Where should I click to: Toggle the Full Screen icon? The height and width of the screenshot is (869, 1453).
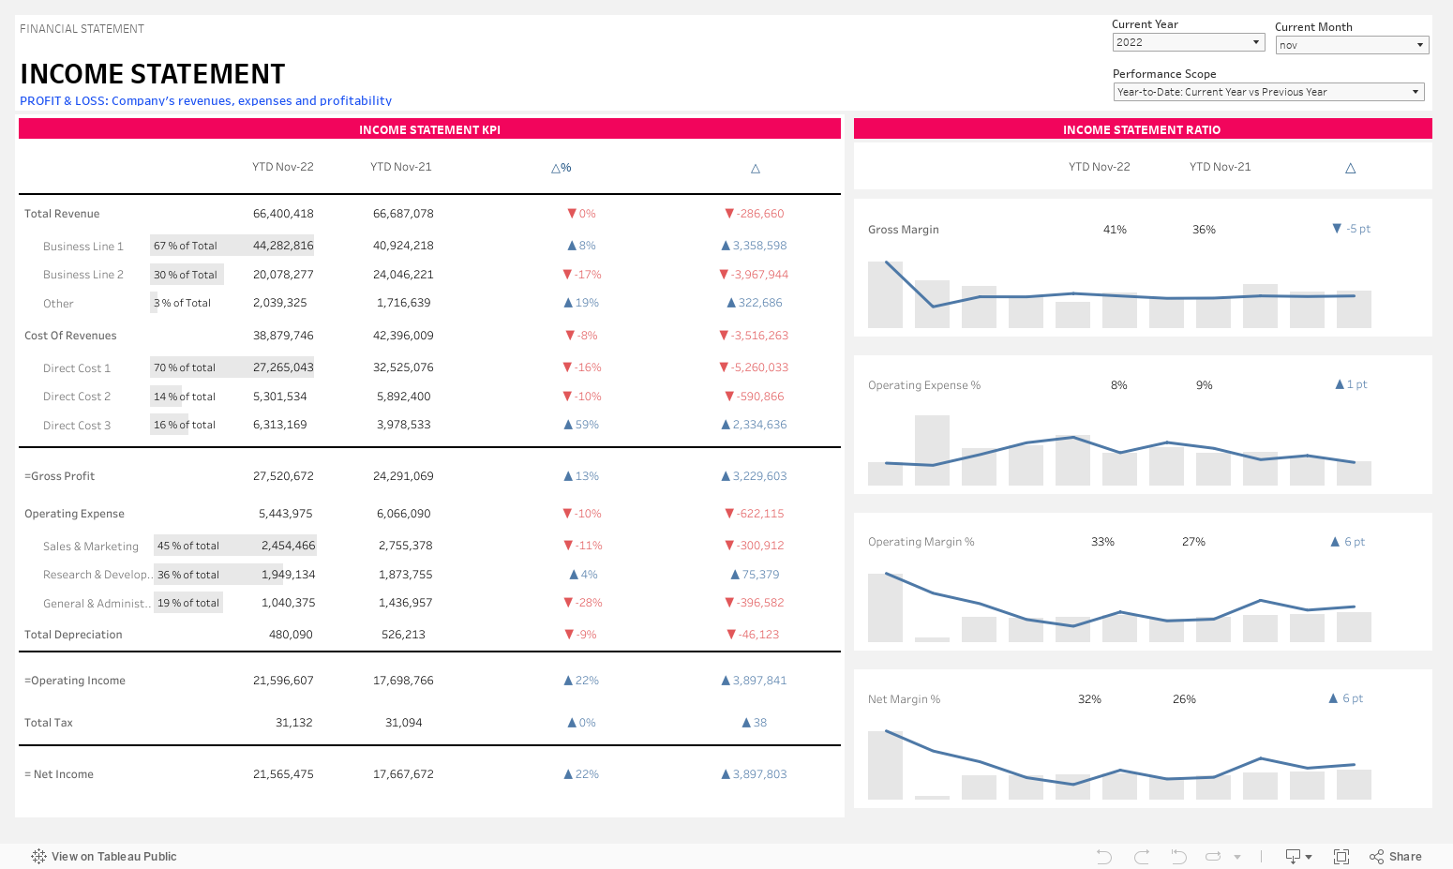1341,856
